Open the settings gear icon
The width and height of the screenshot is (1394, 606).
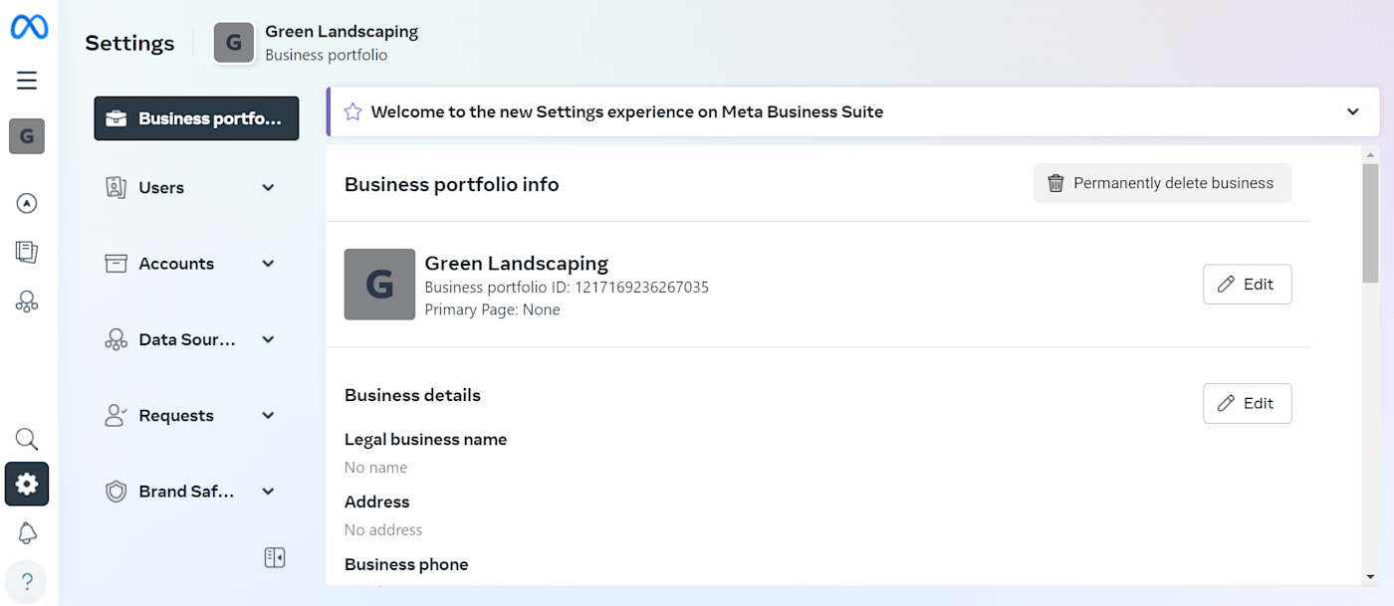(x=27, y=484)
